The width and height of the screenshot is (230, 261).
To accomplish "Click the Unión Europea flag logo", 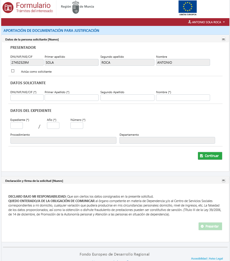I will pyautogui.click(x=188, y=7).
